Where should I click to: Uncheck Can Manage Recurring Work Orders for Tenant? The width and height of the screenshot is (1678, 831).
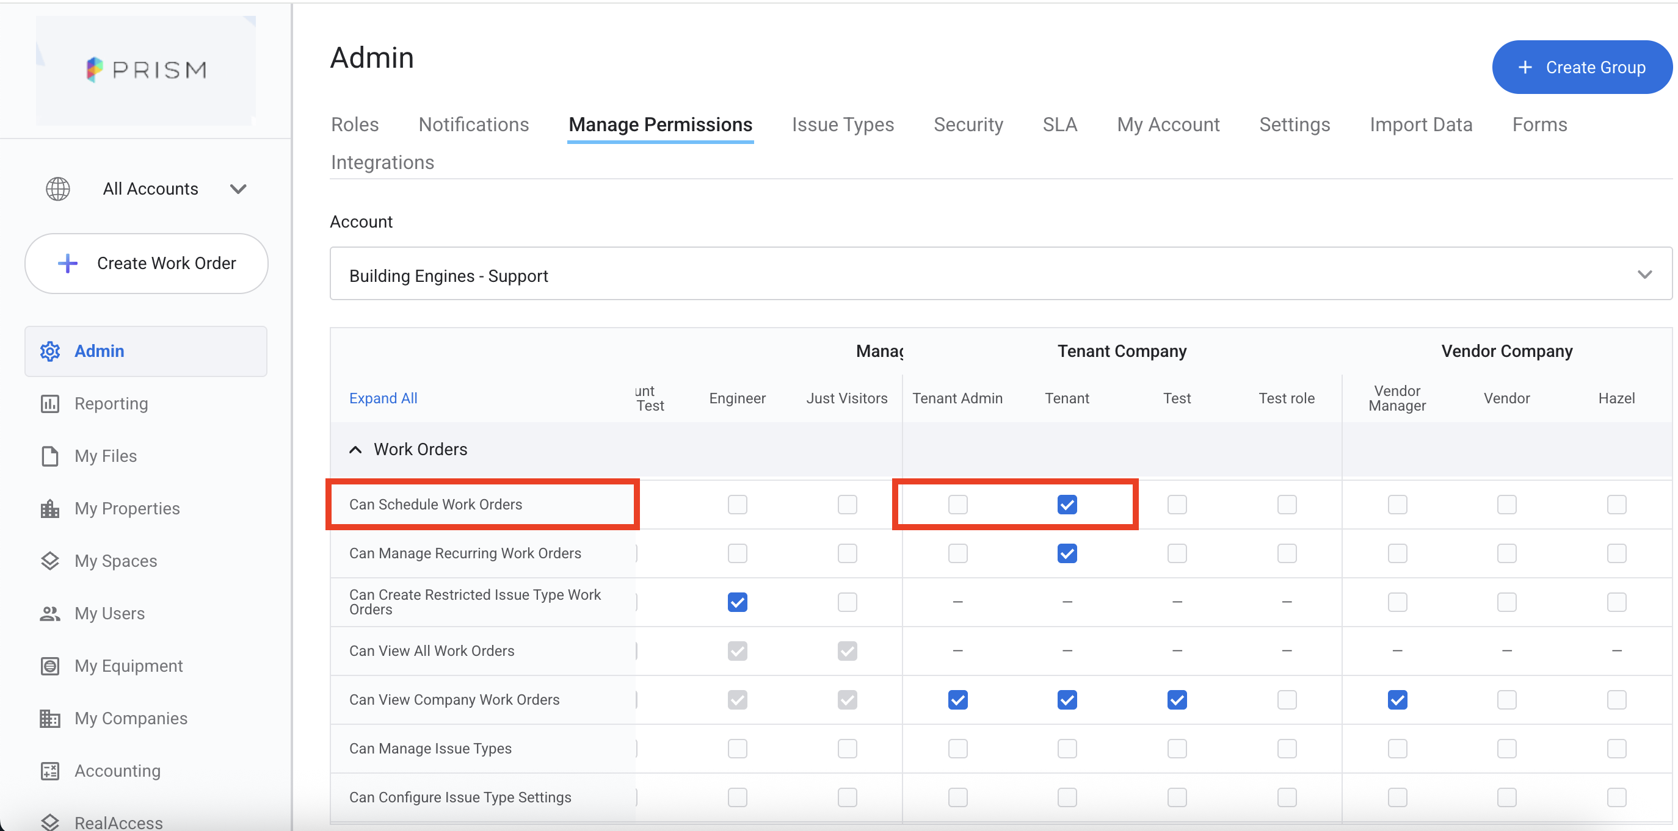[x=1067, y=553]
